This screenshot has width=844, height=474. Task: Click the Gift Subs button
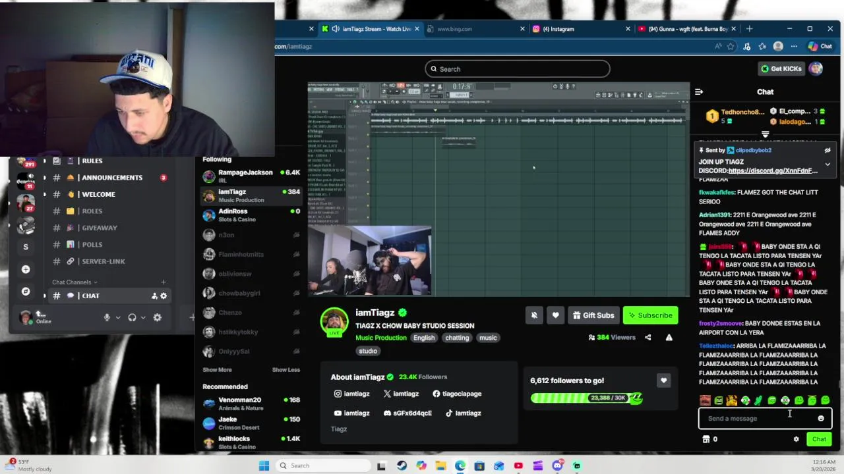tap(593, 315)
